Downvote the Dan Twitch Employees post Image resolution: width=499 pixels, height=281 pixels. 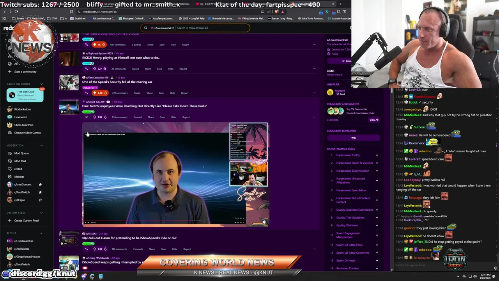tap(105, 117)
